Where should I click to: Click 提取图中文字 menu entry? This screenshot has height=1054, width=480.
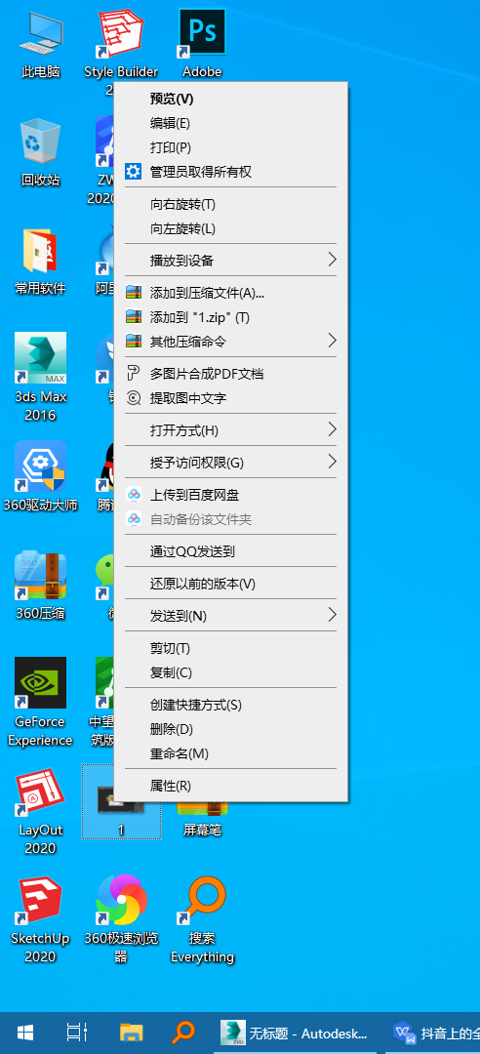pos(230,398)
